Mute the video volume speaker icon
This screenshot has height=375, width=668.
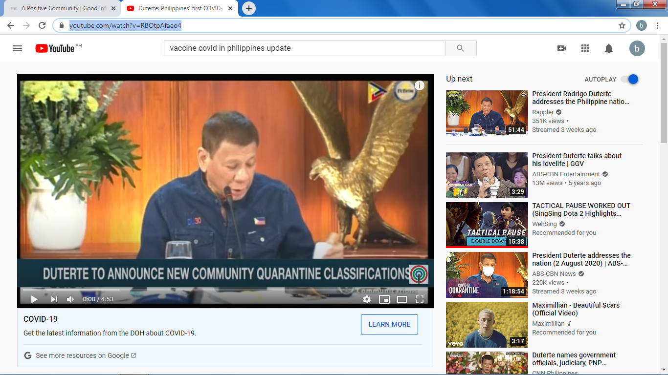tap(71, 299)
